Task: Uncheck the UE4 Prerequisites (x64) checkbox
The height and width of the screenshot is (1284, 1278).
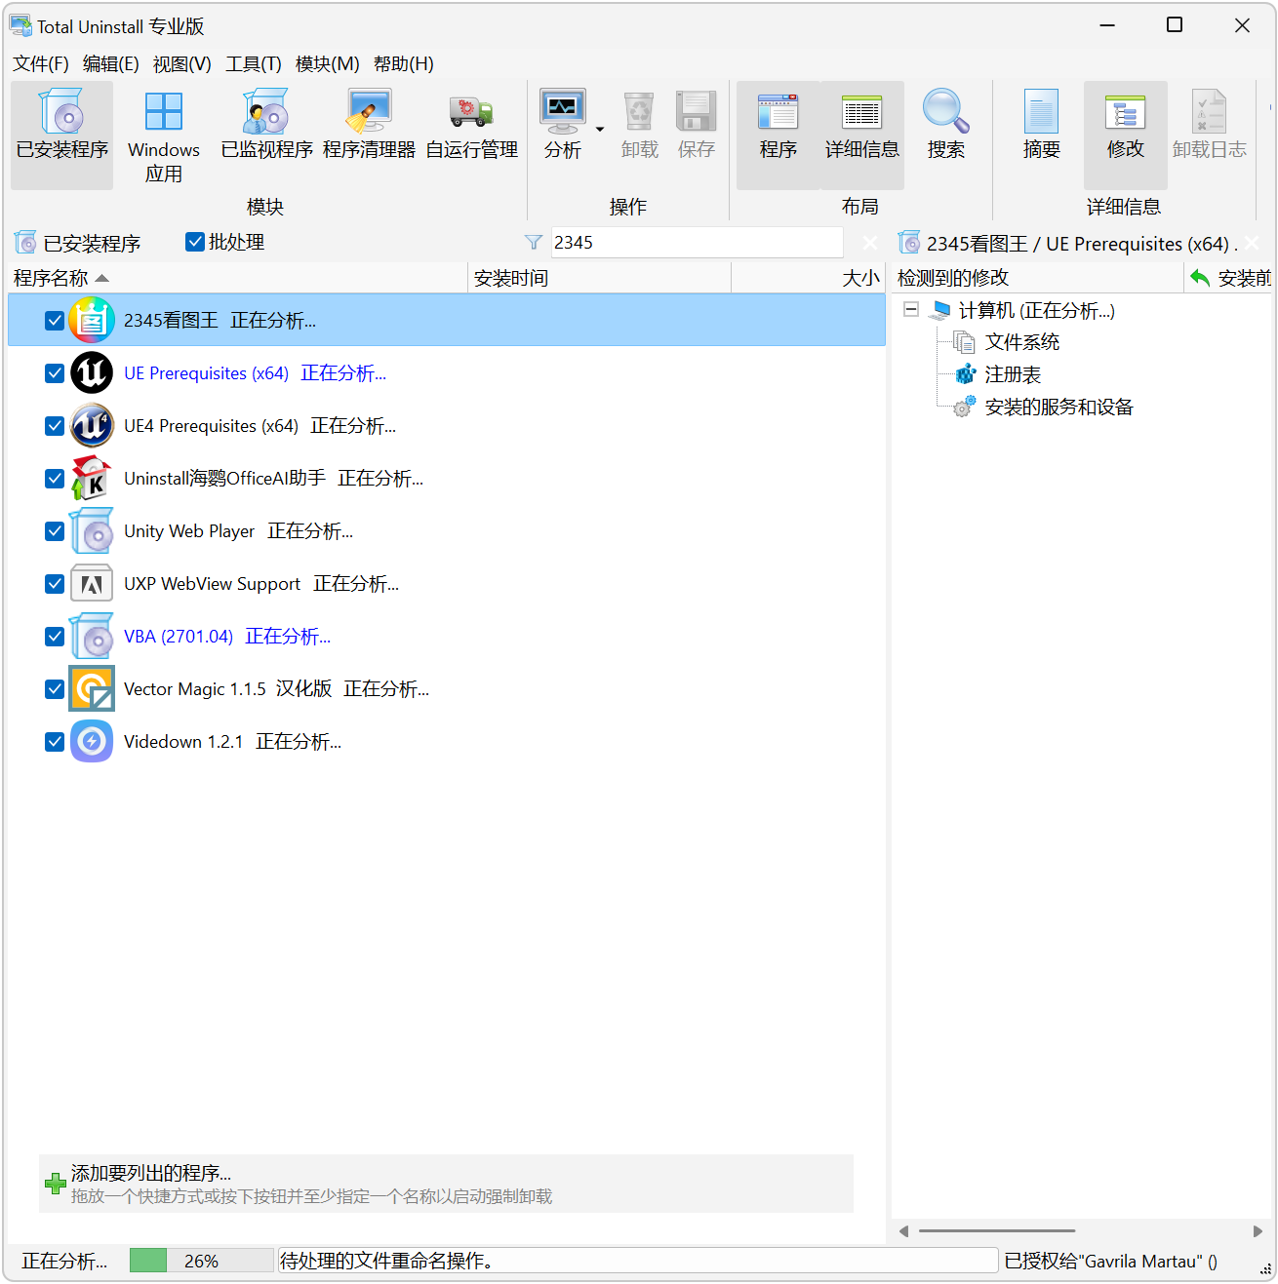Action: point(55,425)
